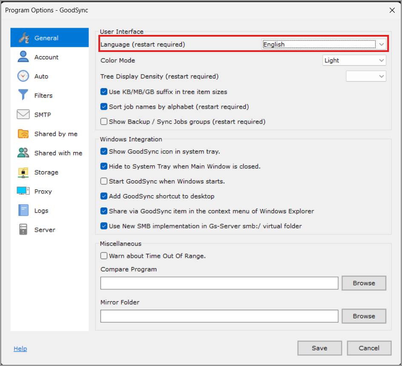Open the Language dropdown showing English

(324, 44)
